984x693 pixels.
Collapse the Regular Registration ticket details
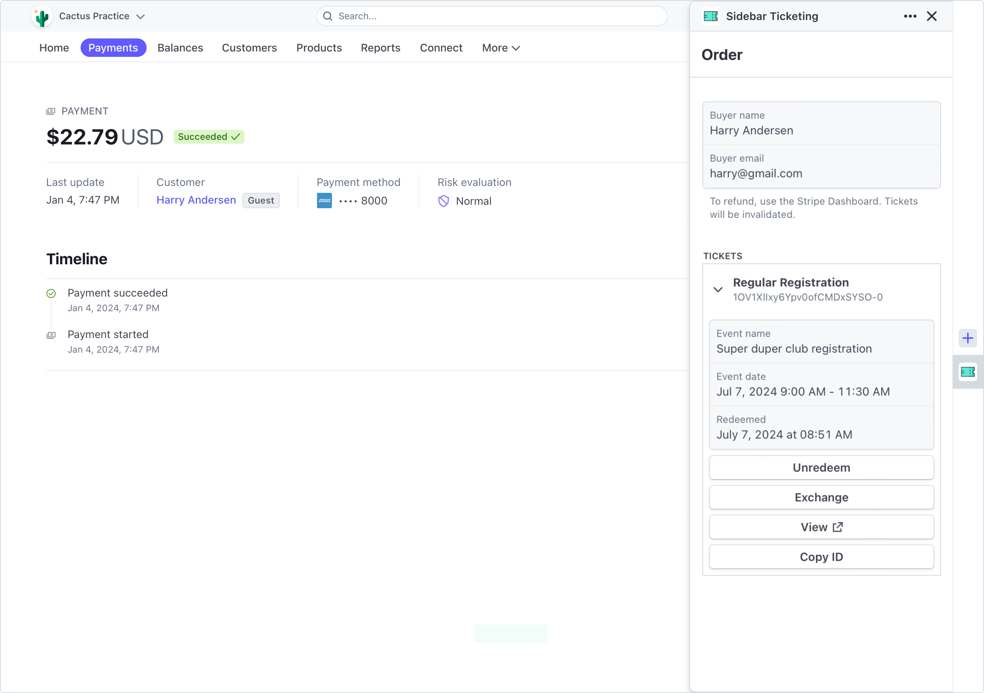(718, 289)
